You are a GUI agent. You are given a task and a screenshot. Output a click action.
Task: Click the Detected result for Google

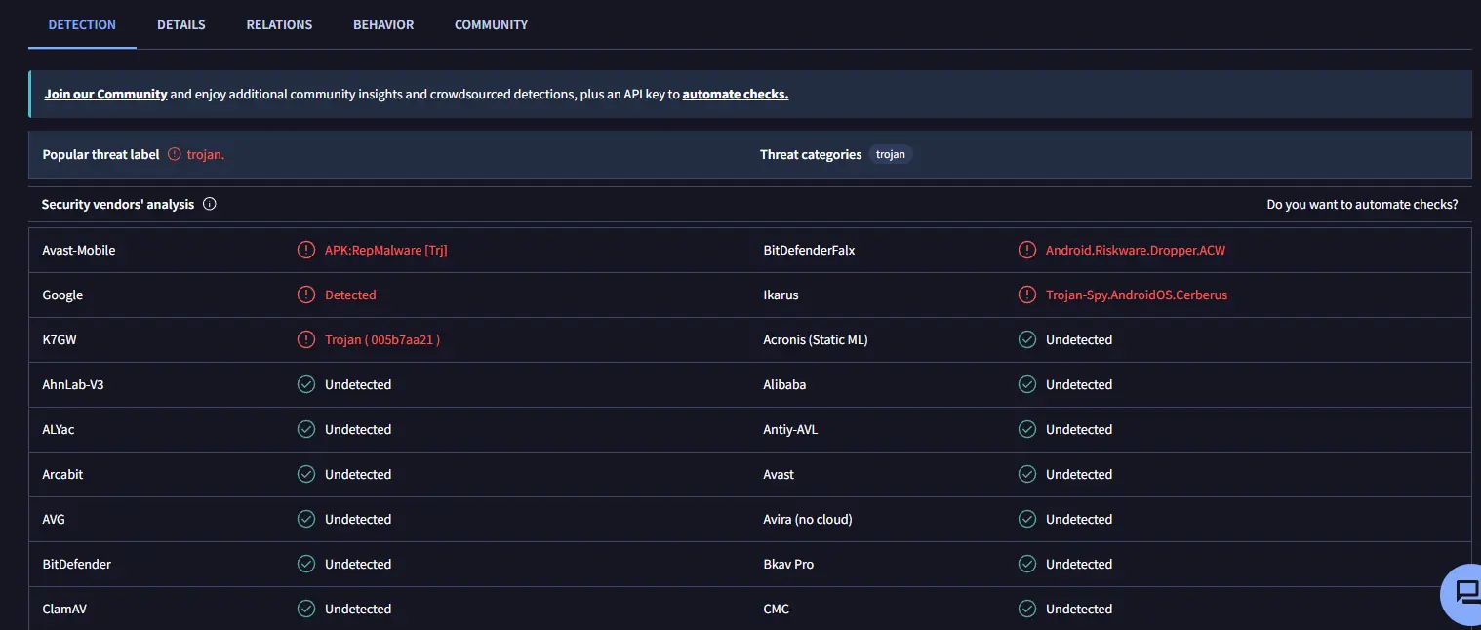350,295
